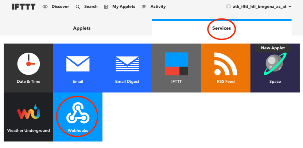Click the Date & Time clock icon
The height and width of the screenshot is (148, 303).
pyautogui.click(x=28, y=64)
